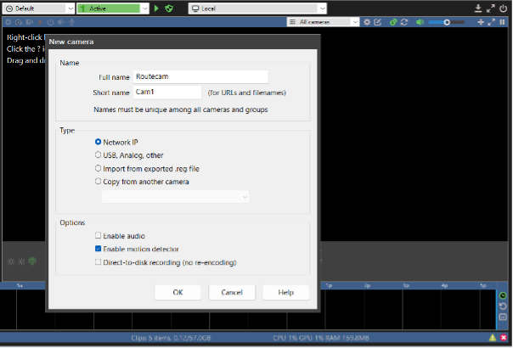Click the green circular cycle icon

[393, 22]
